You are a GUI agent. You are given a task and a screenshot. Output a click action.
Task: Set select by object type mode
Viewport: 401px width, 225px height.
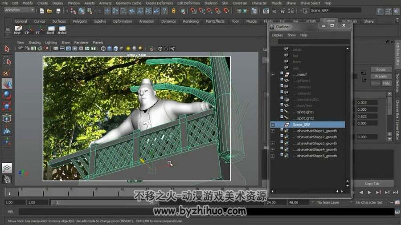82,11
